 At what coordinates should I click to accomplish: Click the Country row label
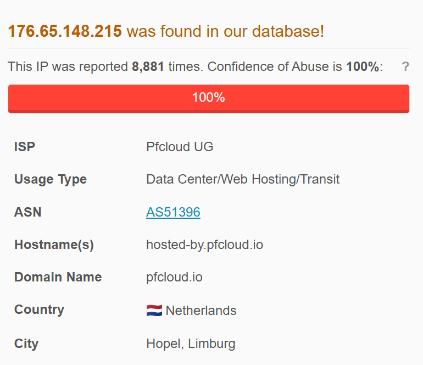(x=39, y=309)
